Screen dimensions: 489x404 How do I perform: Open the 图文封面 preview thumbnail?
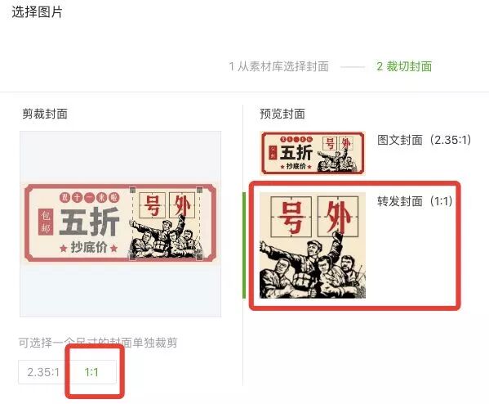[x=313, y=153]
